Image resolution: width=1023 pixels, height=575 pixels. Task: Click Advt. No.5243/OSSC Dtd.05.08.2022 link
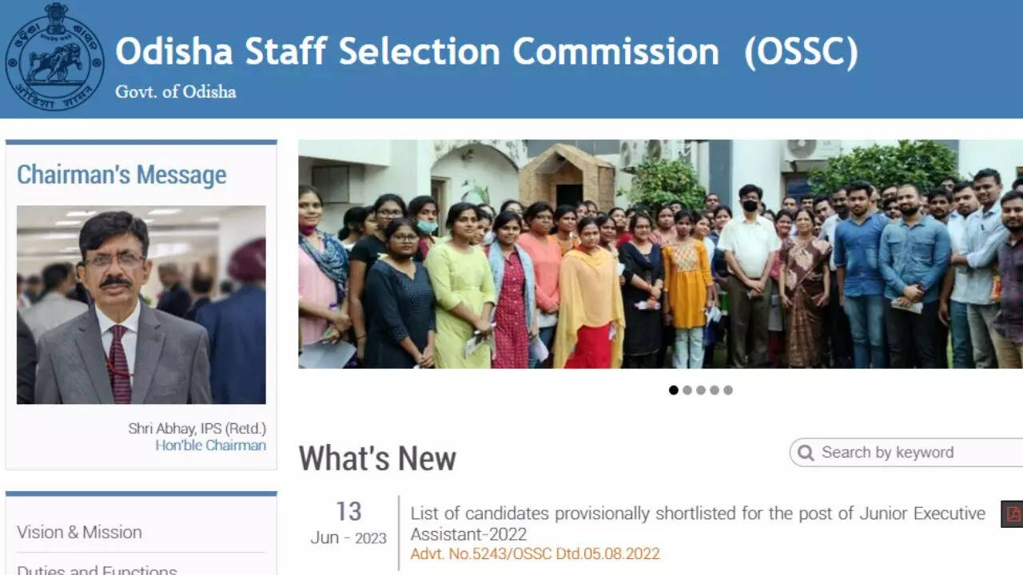(x=535, y=553)
